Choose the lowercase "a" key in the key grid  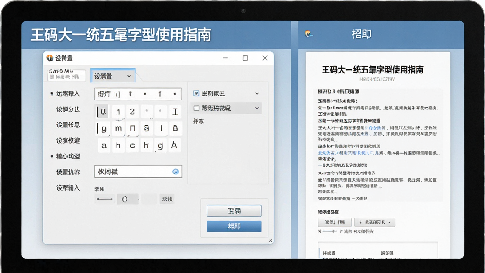pos(104,145)
